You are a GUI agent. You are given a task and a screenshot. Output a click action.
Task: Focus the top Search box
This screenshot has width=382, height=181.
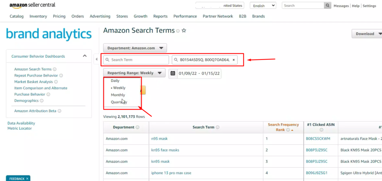click(303, 5)
